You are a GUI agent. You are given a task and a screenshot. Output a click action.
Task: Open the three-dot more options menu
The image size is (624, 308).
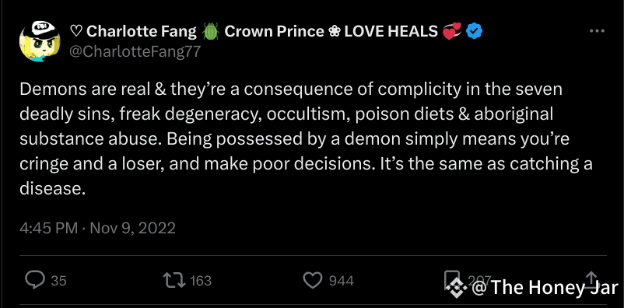point(597,31)
